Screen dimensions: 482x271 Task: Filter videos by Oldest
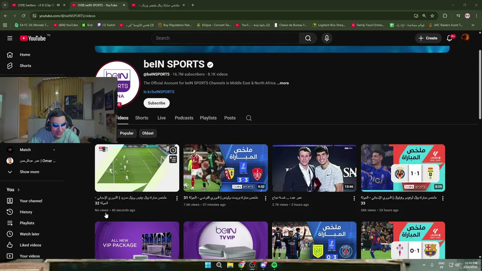(148, 133)
